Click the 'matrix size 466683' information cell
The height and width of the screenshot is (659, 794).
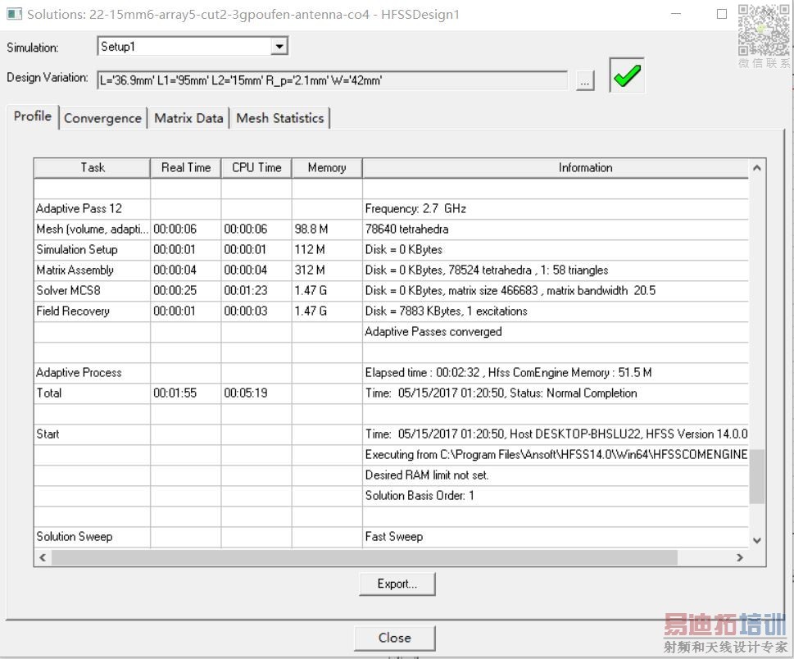pyautogui.click(x=556, y=291)
